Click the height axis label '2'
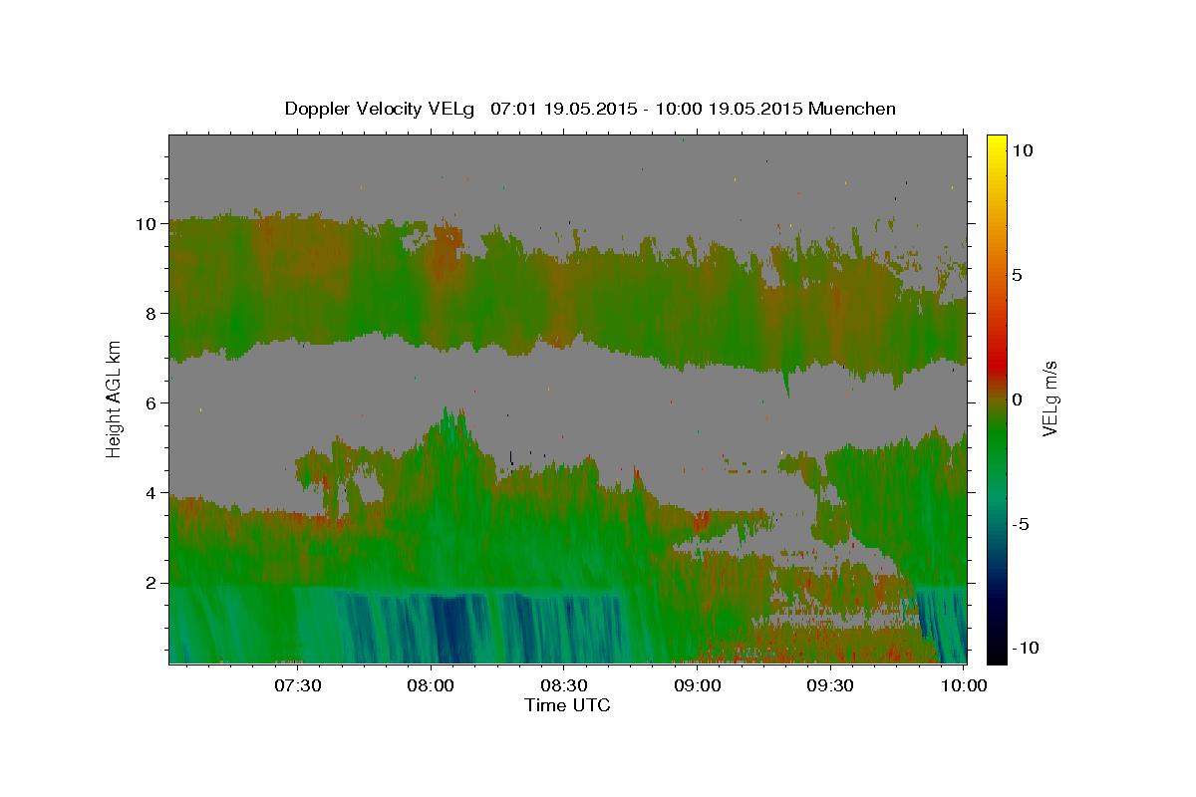This screenshot has width=1196, height=797. tap(150, 583)
